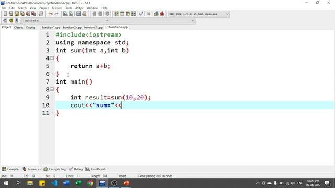Click the Stop Execution X icon
The image size is (335, 188).
click(x=149, y=14)
